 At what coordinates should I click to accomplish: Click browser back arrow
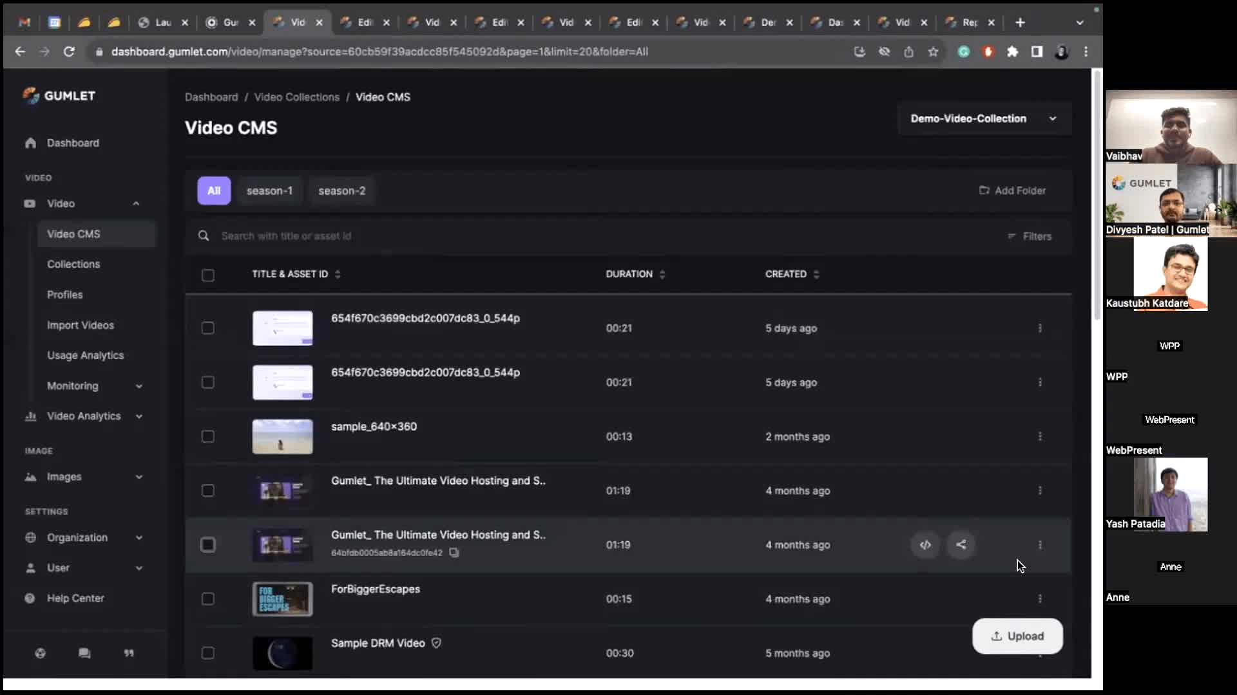click(20, 51)
